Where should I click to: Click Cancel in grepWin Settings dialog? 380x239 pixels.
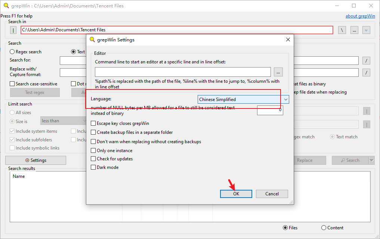(272, 194)
